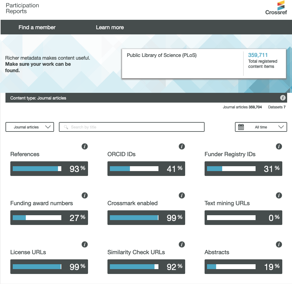Click the ORCID IDs heading

coord(121,154)
